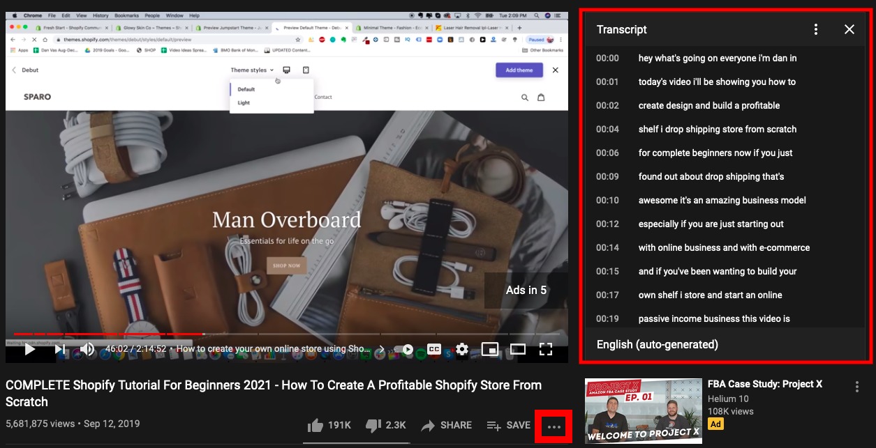Image resolution: width=876 pixels, height=448 pixels.
Task: Toggle the autoplay switch
Action: pyautogui.click(x=404, y=349)
